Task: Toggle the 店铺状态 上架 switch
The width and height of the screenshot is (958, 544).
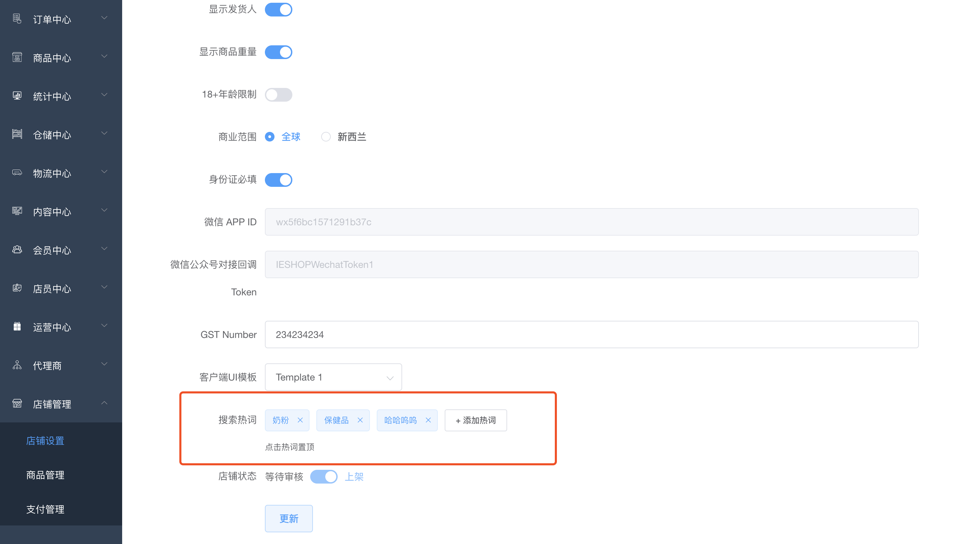Action: click(324, 477)
